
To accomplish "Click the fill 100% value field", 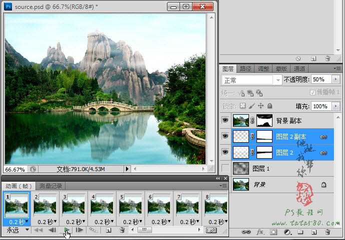I will tap(321, 106).
